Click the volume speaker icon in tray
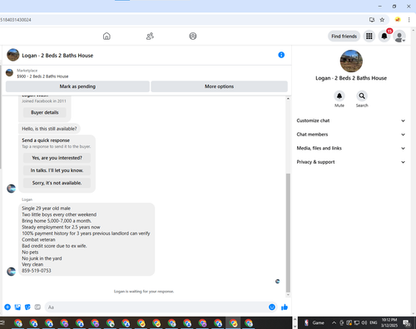 (364, 322)
